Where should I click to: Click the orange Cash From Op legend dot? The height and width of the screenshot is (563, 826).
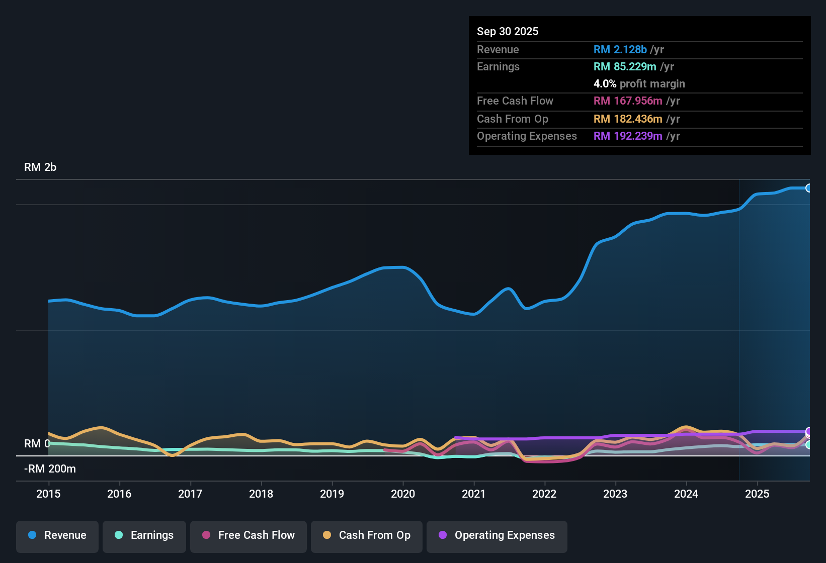coord(326,535)
